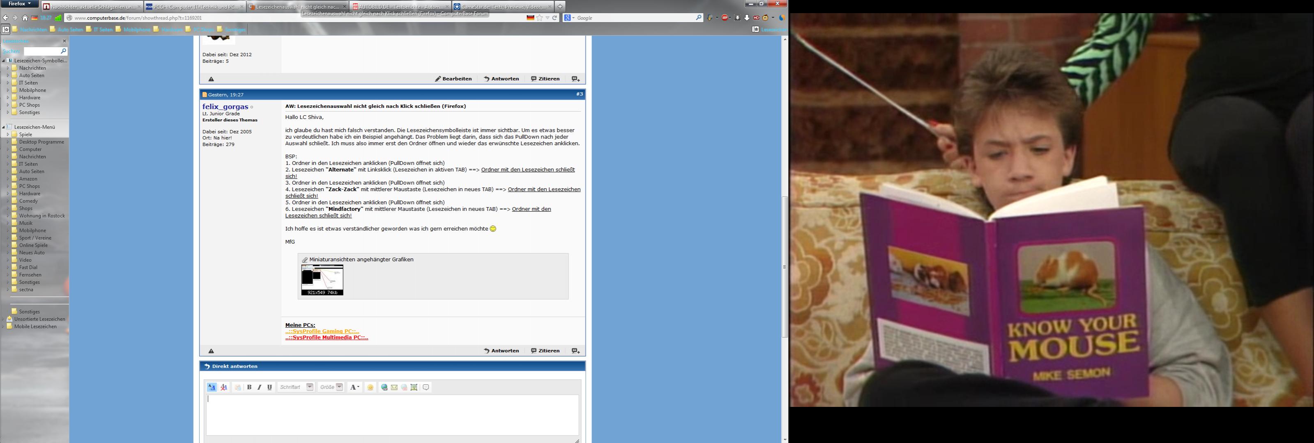Open the attached screenshot thumbnail

tap(322, 280)
